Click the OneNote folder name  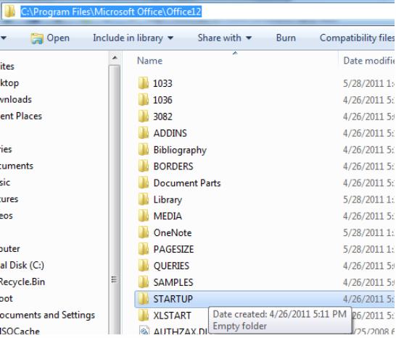[173, 232]
